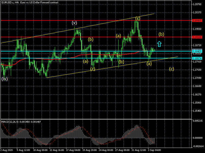Click the red 1.19967 price tag
This screenshot has width=205, height=153.
(x=197, y=20)
